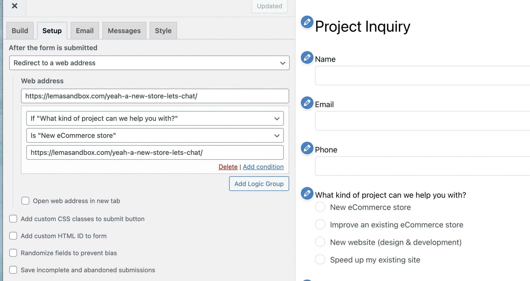
Task: Switch to the Email tab
Action: (x=85, y=31)
